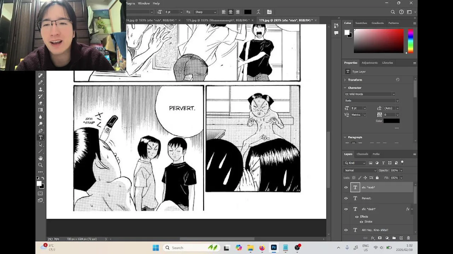Select the Dodge tool
The width and height of the screenshot is (453, 254).
coord(40,124)
